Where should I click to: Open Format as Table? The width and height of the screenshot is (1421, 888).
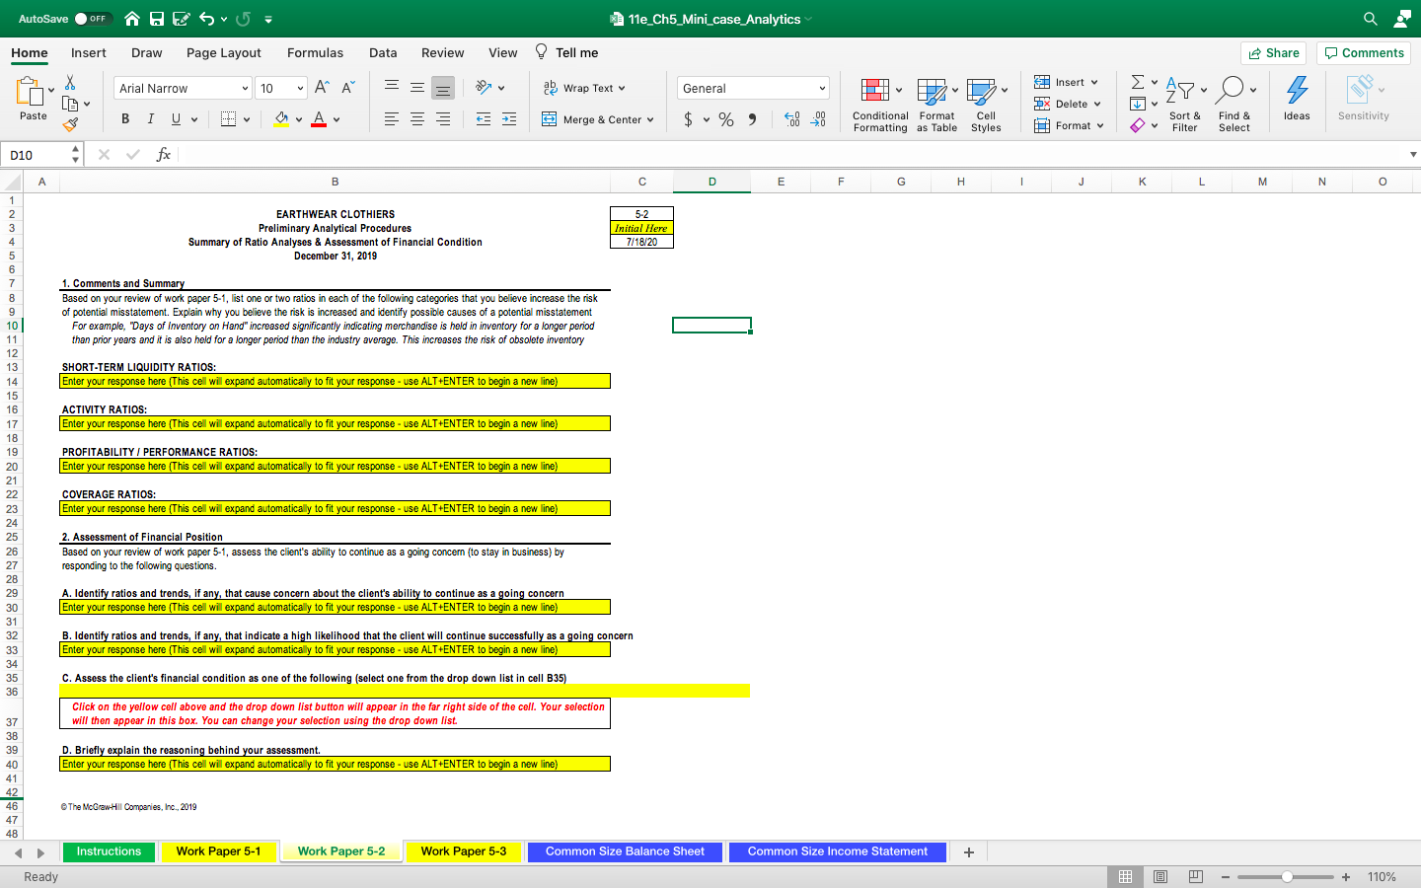[937, 105]
